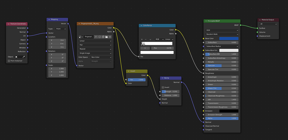The width and height of the screenshot is (288, 140).
Task: Toggle Invert checkbox in Bump node
Action: (x=163, y=87)
